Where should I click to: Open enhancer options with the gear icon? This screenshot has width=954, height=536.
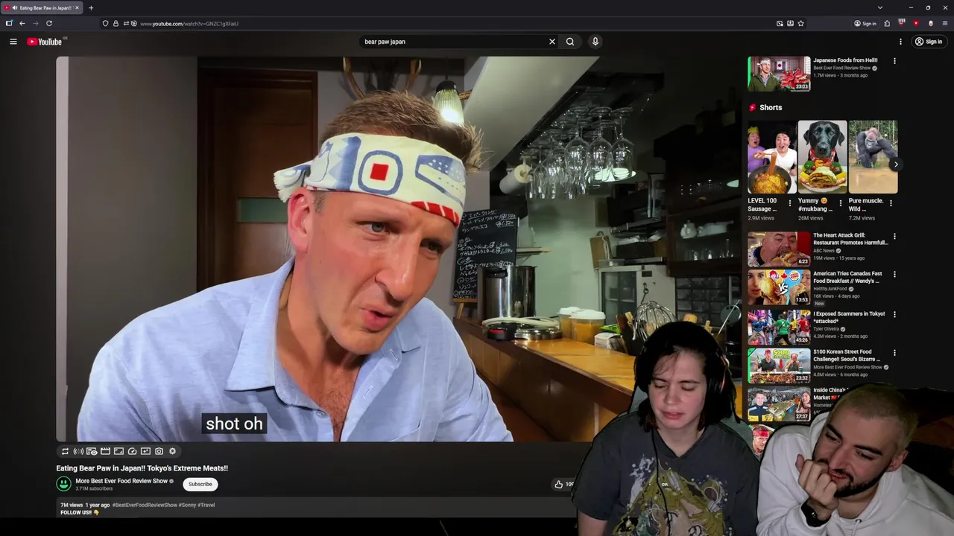coord(172,451)
